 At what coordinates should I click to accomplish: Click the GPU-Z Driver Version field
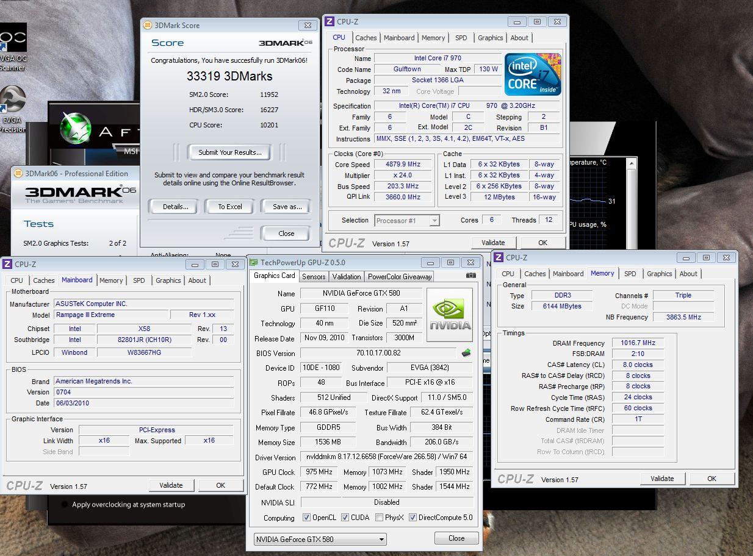point(387,457)
